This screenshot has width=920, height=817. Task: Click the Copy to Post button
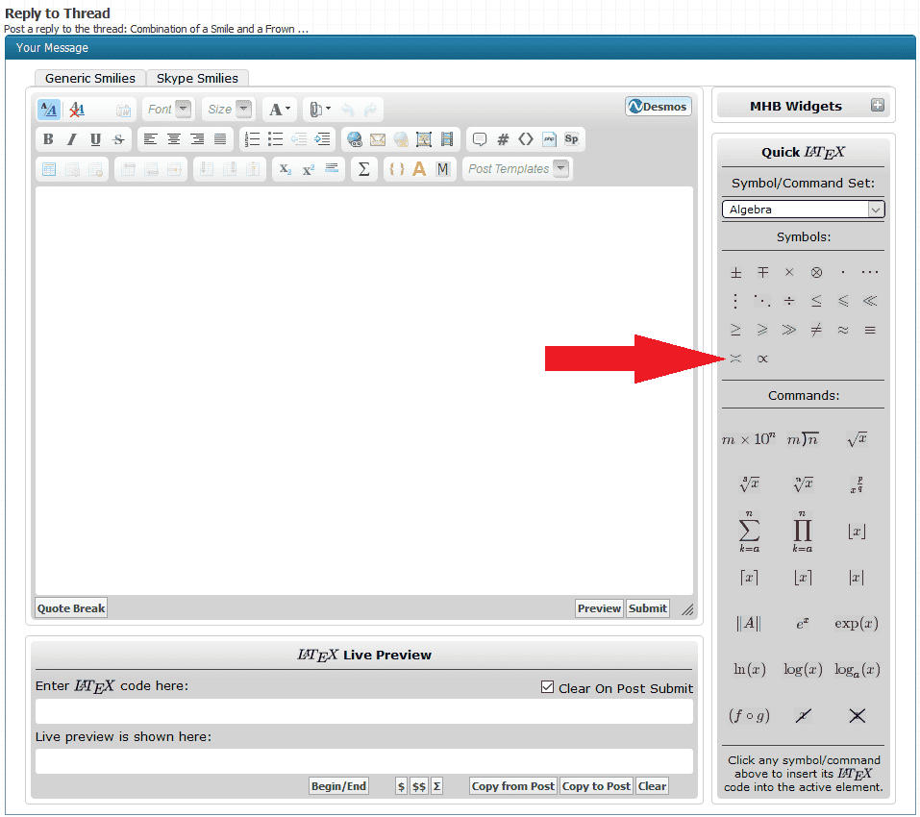[596, 786]
